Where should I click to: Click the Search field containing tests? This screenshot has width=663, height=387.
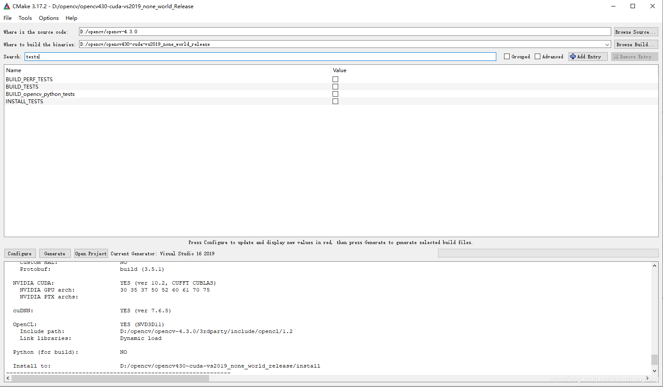click(260, 57)
